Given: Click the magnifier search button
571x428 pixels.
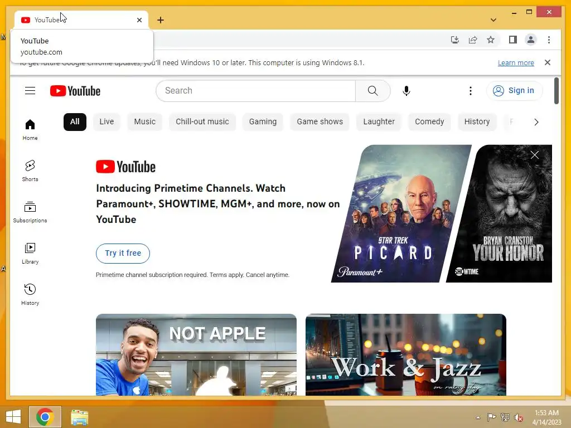Looking at the screenshot, I should 372,91.
